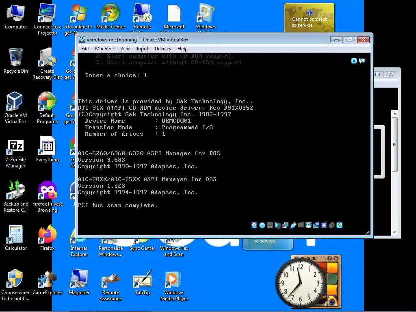Image resolution: width=416 pixels, height=312 pixels.
Task: Click the yellow-orange top-right tile in the puzzle gadget
Action: pos(332,268)
